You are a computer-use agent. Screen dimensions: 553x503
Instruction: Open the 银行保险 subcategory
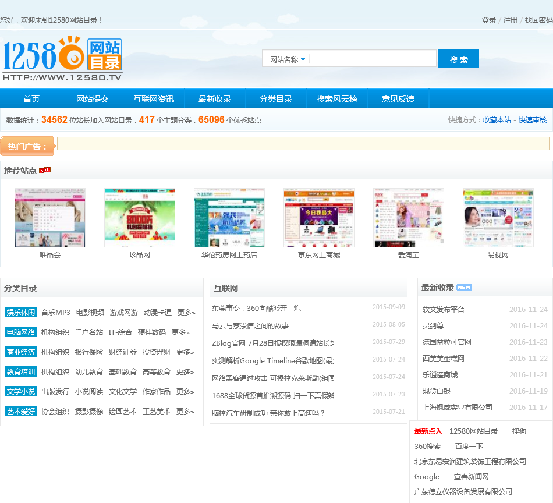point(89,352)
